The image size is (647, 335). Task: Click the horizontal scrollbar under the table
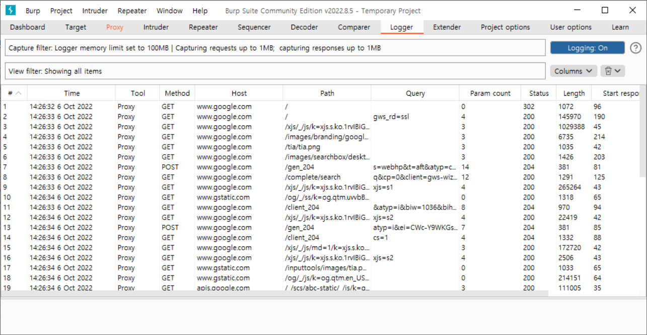click(x=274, y=293)
